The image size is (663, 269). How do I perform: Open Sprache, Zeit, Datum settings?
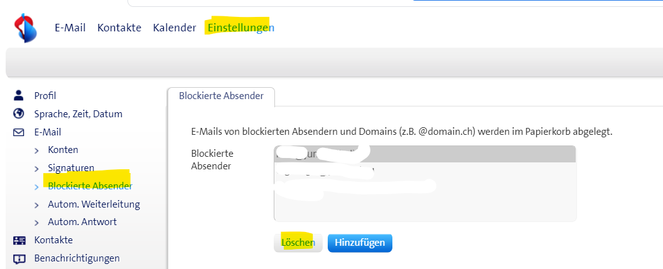78,114
